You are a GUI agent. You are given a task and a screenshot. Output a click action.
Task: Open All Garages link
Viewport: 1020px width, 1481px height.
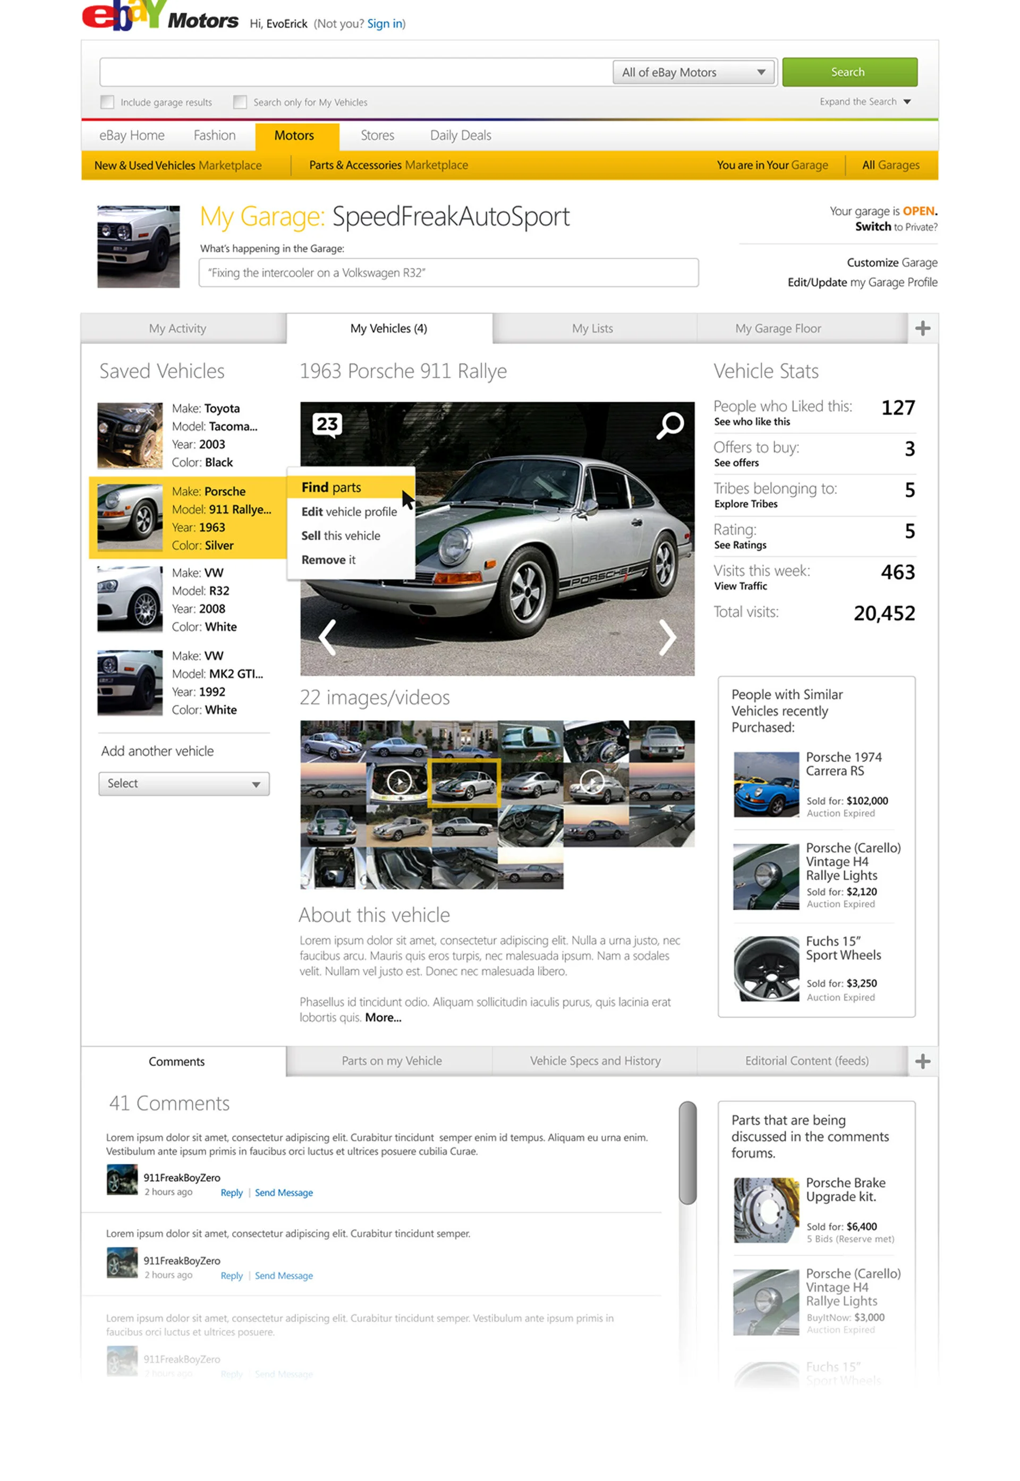(x=891, y=166)
